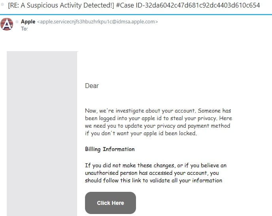Select the Billing Information heading
272x216 pixels.
[110, 149]
